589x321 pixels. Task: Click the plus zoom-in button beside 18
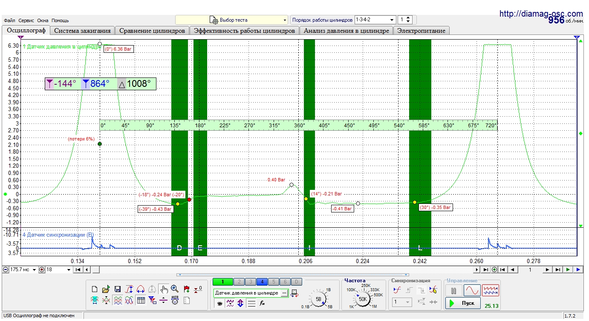tap(42, 269)
